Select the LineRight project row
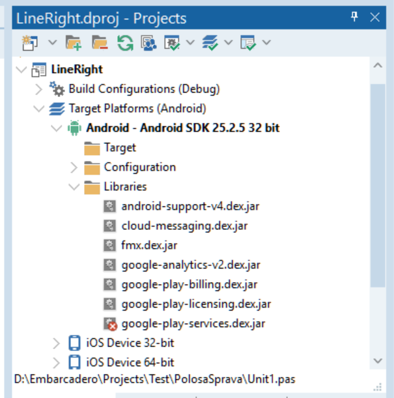 coord(77,69)
